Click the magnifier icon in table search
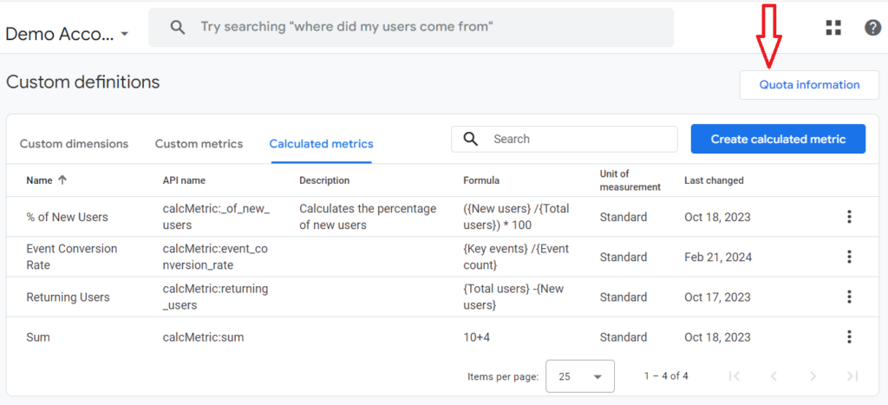Image resolution: width=888 pixels, height=405 pixels. pyautogui.click(x=470, y=139)
